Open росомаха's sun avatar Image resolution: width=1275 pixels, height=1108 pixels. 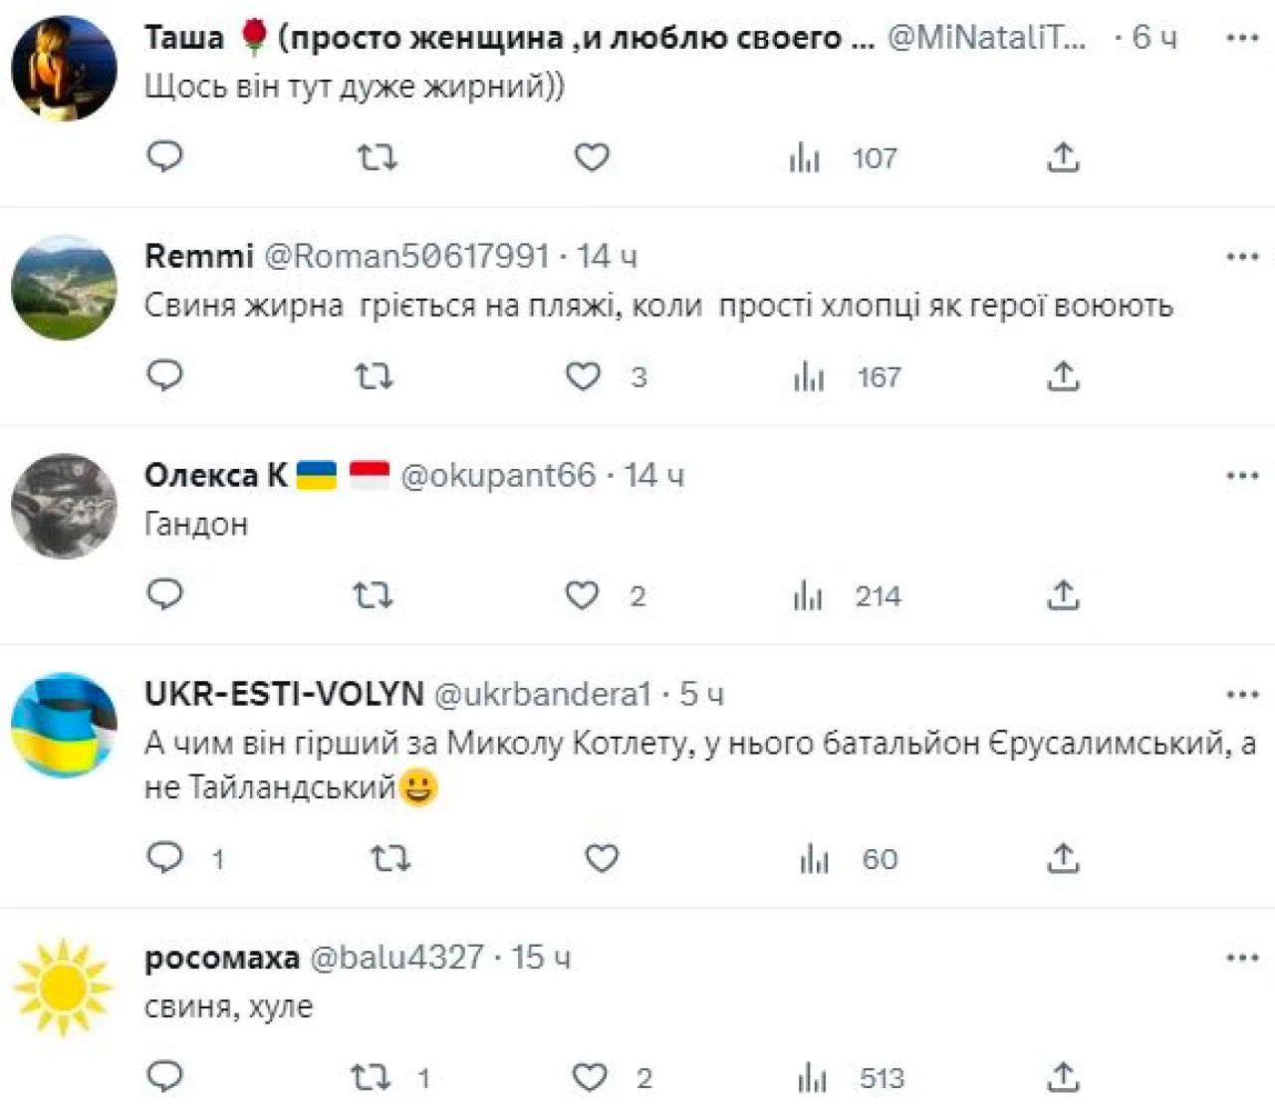pos(64,988)
